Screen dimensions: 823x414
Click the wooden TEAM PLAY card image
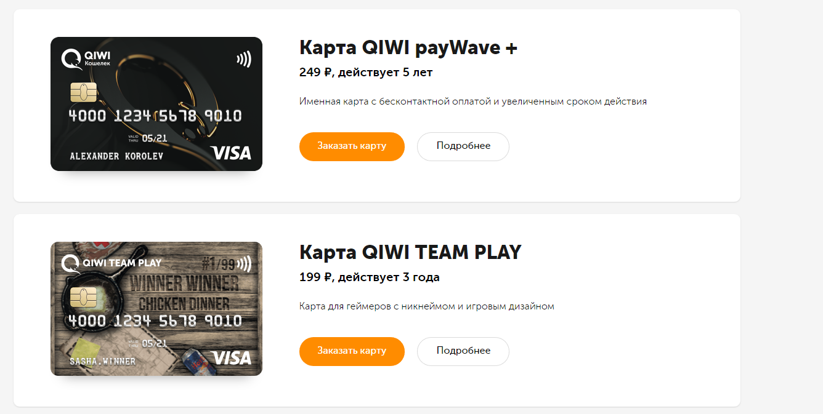click(156, 309)
